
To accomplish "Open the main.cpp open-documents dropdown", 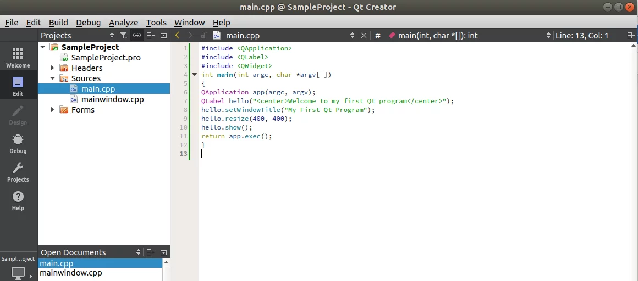I will [353, 36].
